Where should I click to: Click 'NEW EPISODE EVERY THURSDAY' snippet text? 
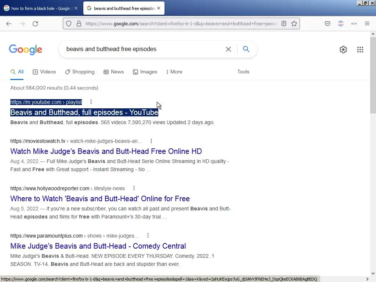coord(132,256)
